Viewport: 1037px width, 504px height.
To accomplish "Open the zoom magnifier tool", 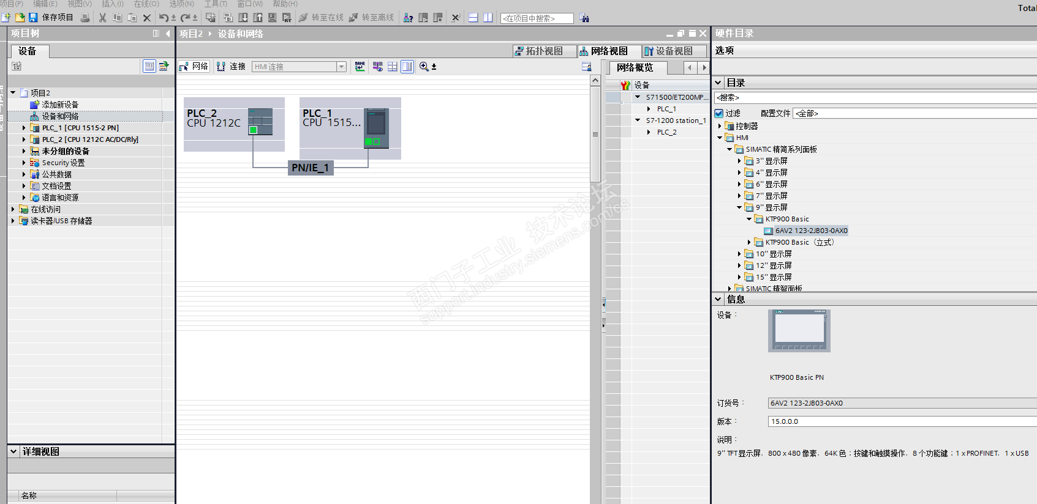I will [424, 67].
